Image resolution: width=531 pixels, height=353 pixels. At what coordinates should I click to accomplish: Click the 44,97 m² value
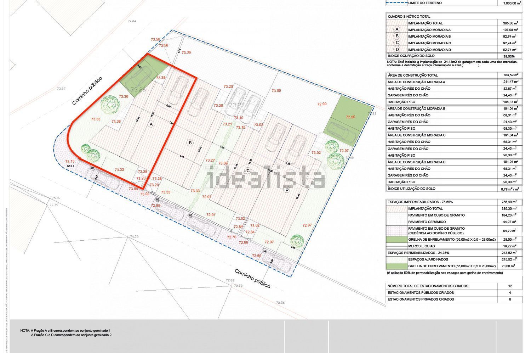pyautogui.click(x=510, y=222)
